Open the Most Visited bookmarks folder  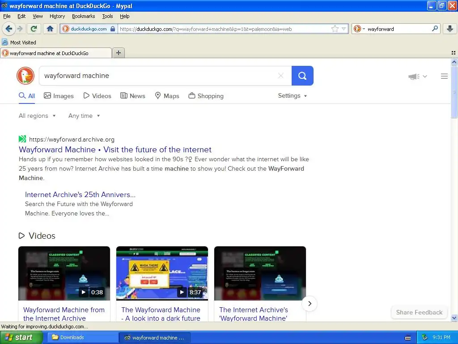(x=19, y=43)
